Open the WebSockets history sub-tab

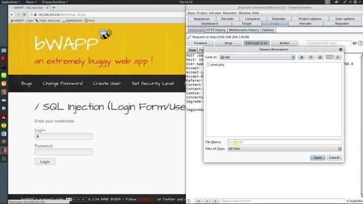(244, 30)
